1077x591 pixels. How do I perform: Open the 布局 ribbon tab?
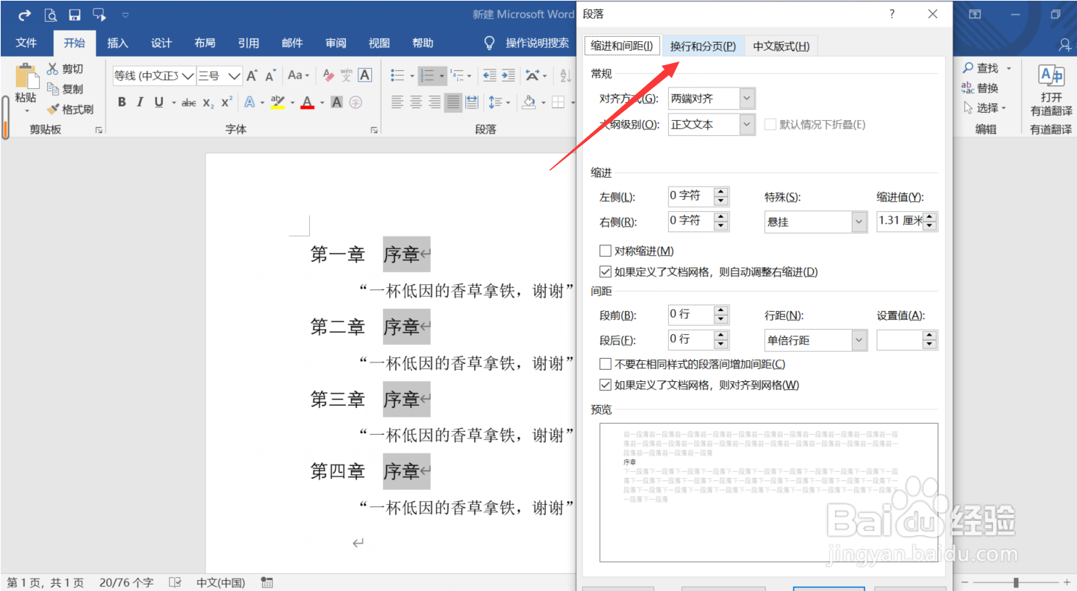[205, 43]
